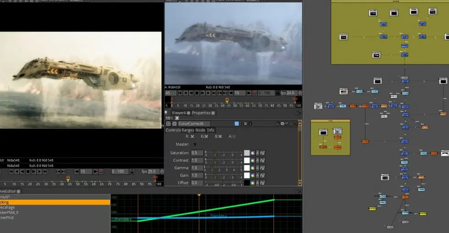Play backward in the 24.0 fps viewer
The image size is (449, 233).
186,93
